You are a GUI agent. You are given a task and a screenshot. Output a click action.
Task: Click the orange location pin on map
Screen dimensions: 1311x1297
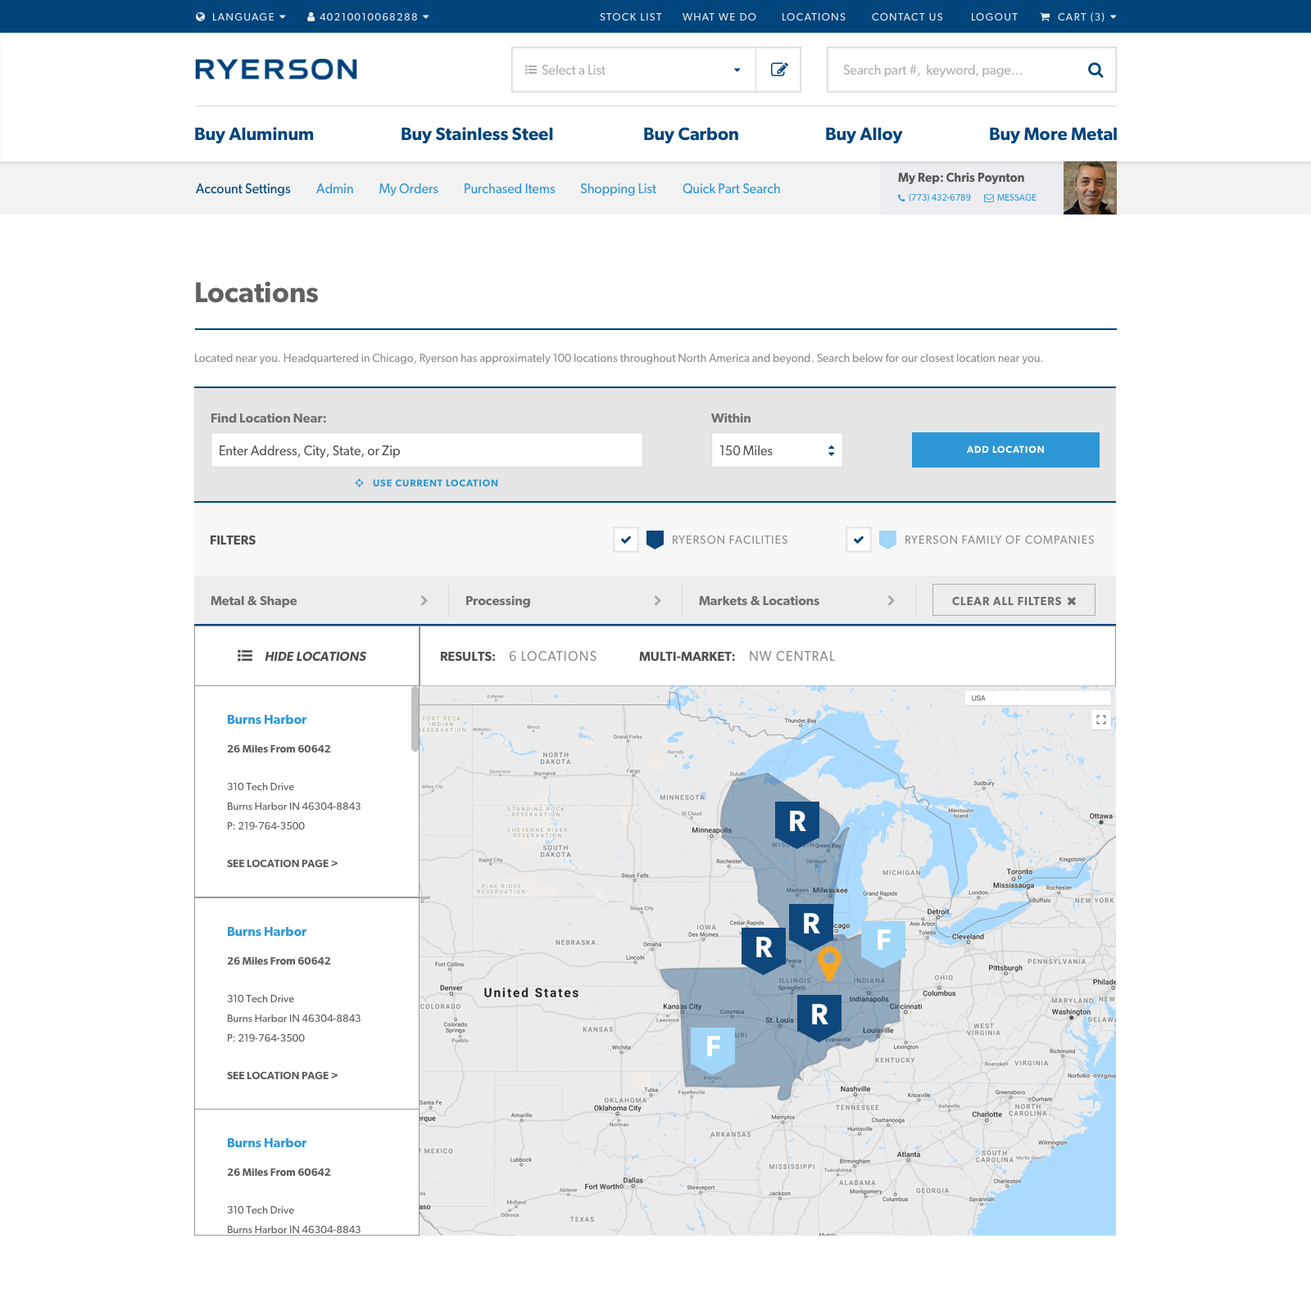point(829,963)
